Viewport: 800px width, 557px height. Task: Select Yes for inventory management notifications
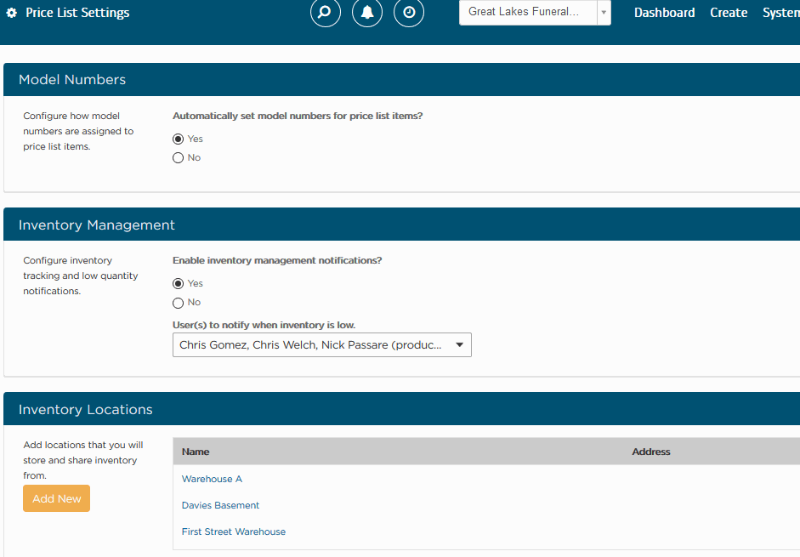tap(178, 283)
